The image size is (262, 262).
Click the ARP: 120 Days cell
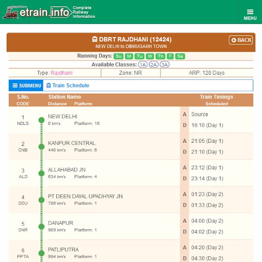(x=207, y=73)
